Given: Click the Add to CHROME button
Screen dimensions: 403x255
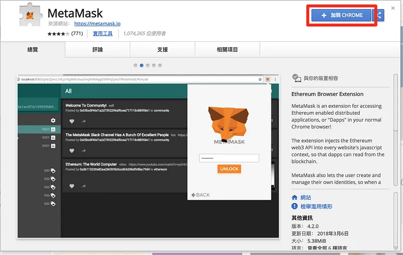Looking at the screenshot, I should 342,15.
